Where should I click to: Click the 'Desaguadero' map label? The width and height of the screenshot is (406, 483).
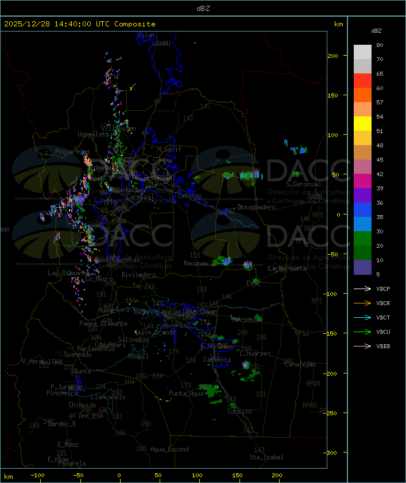[x=256, y=207]
